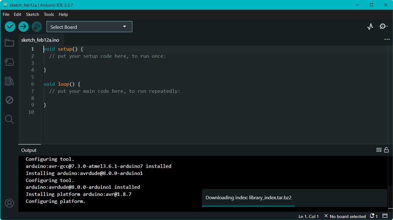Screen dimensions: 393x220
Task: Open the Debug sidebar panel
Action: pyautogui.click(x=9, y=100)
